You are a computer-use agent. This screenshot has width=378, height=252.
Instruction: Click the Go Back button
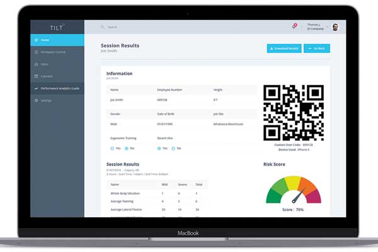tap(317, 49)
